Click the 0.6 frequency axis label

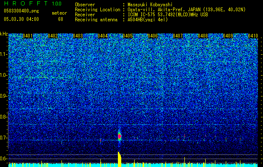4,159
